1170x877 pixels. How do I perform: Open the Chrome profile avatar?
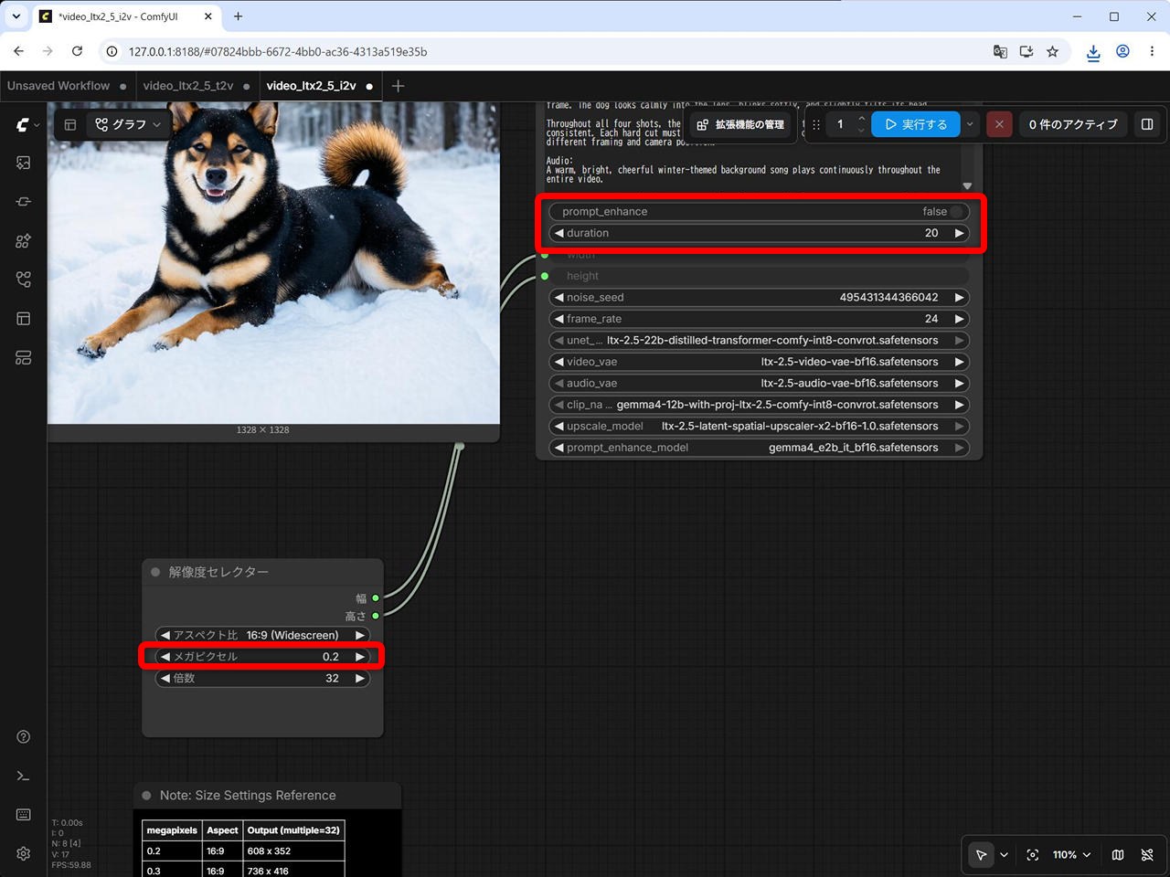tap(1122, 52)
